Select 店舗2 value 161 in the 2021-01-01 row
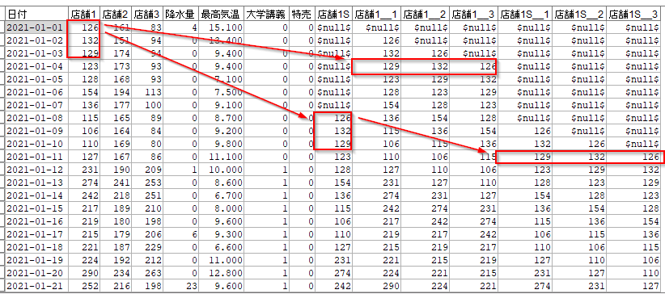The height and width of the screenshot is (294, 665). point(116,28)
